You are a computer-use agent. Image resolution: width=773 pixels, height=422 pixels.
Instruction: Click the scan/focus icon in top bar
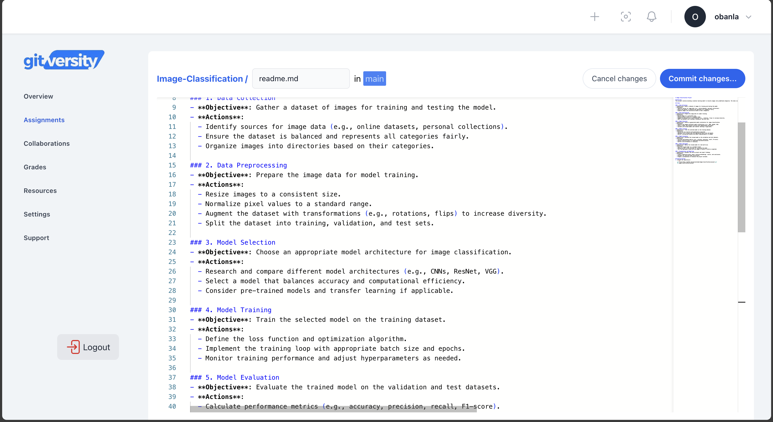pos(626,17)
